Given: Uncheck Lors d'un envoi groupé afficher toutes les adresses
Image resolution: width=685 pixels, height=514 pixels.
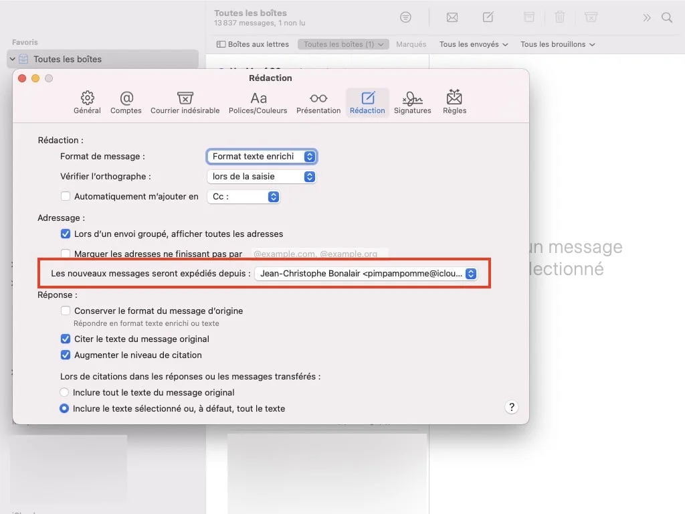Looking at the screenshot, I should tap(66, 234).
